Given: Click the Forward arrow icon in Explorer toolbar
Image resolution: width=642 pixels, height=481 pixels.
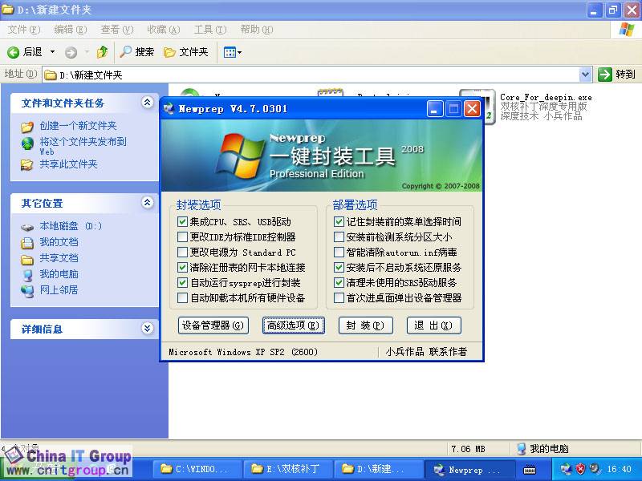Looking at the screenshot, I should click(x=71, y=52).
